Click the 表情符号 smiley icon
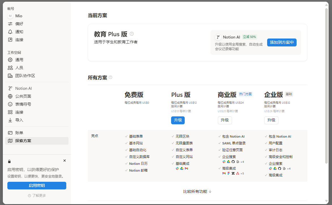 pos(10,104)
